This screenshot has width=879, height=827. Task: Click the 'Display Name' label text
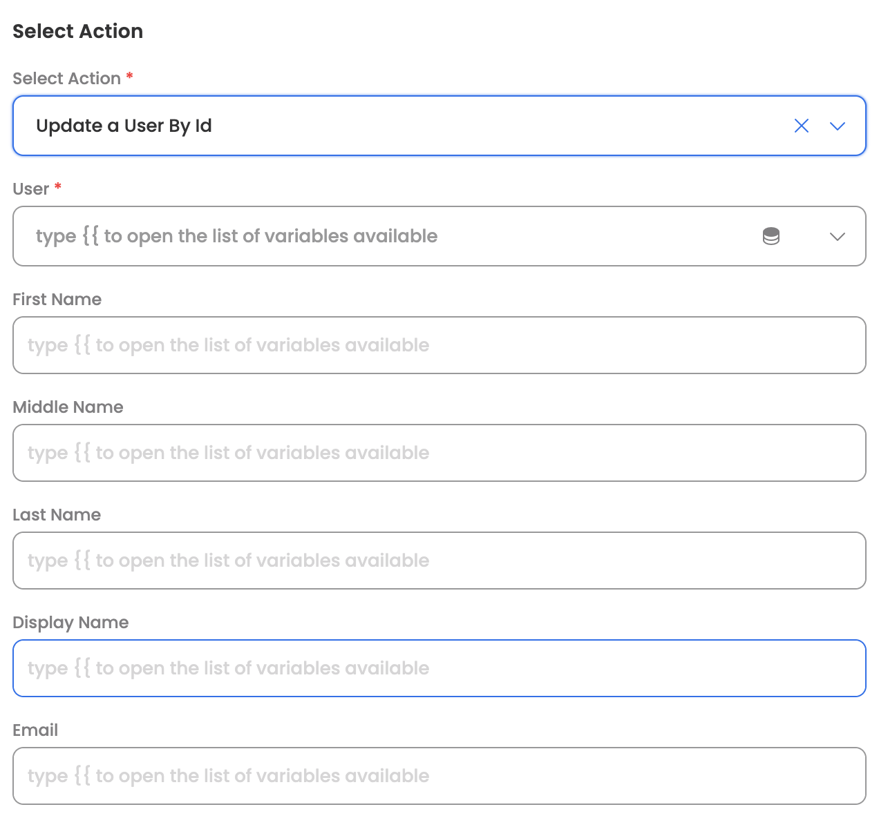tap(70, 623)
